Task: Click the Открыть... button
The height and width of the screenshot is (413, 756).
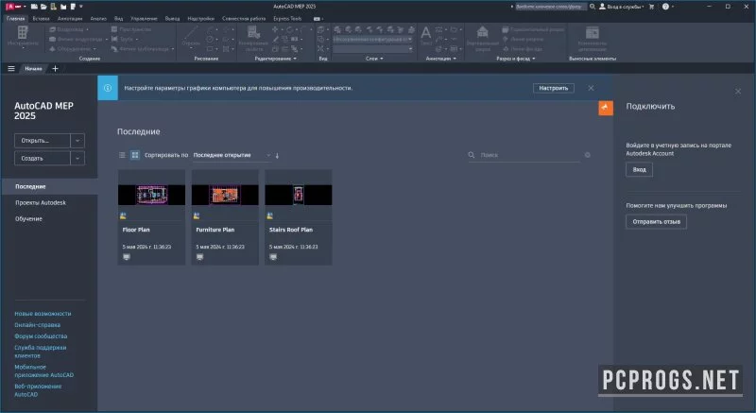Action: [43, 140]
